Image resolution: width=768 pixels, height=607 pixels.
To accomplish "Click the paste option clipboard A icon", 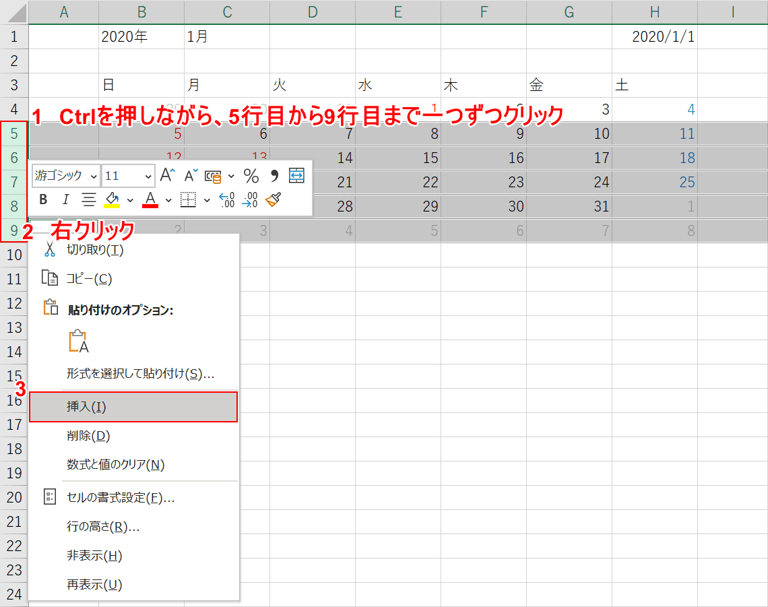I will tap(79, 341).
